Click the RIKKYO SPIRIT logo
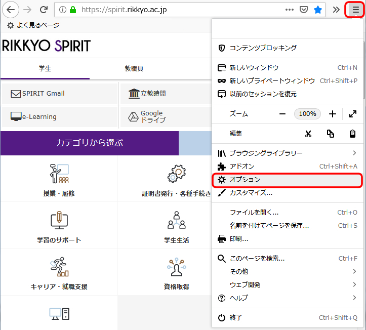This screenshot has height=330, width=366. [x=46, y=46]
